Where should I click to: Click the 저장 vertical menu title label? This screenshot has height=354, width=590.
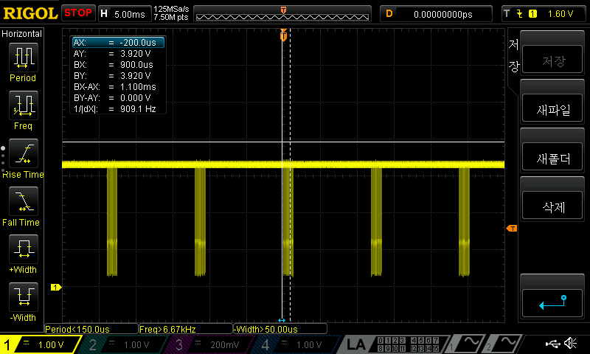(513, 55)
